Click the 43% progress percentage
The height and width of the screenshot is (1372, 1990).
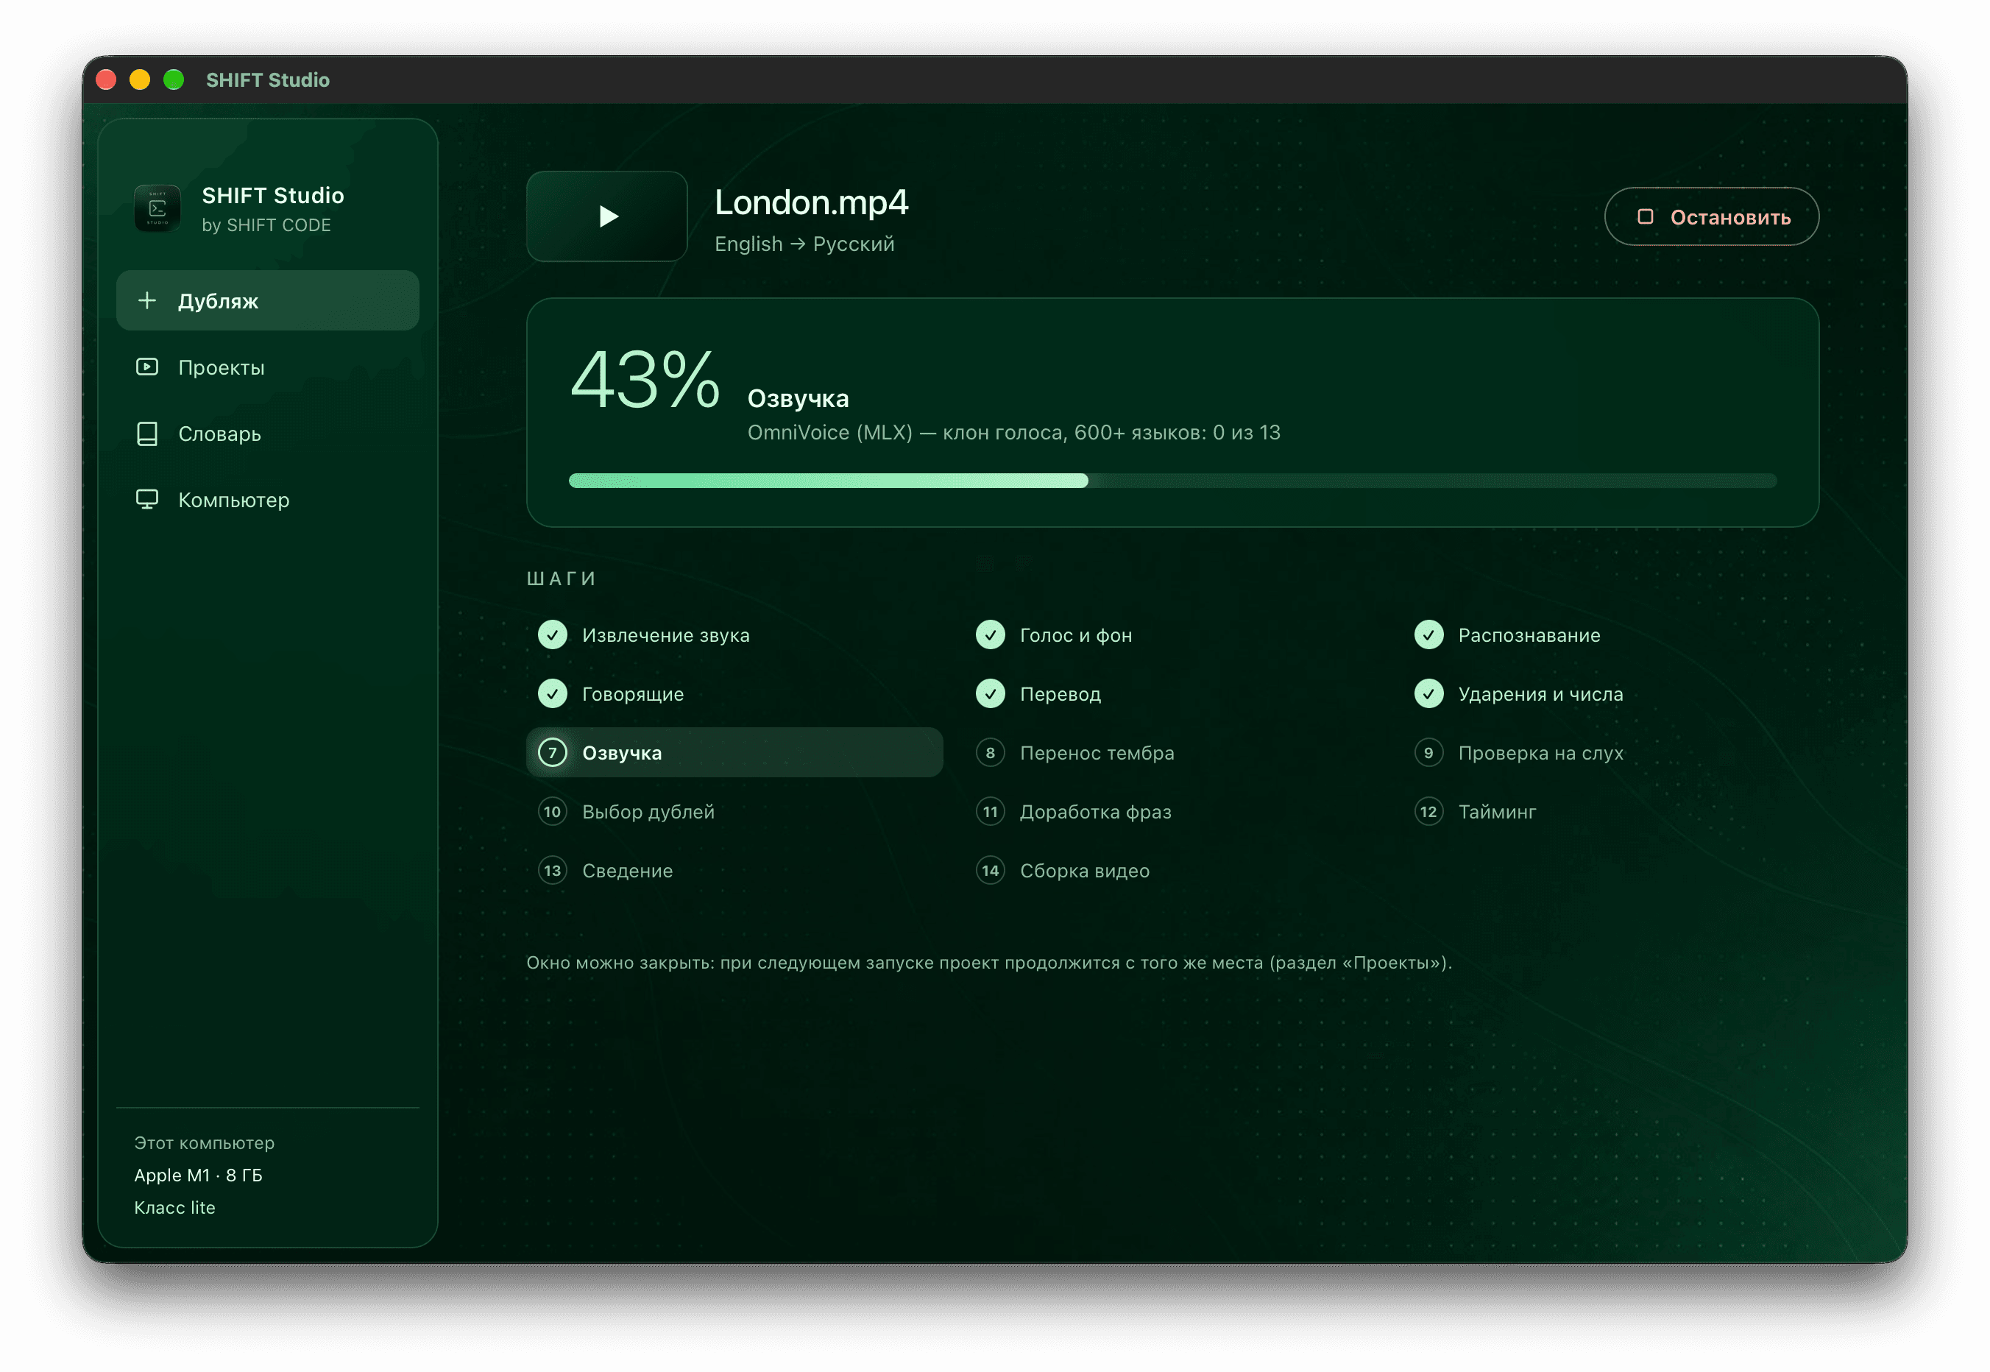[x=645, y=379]
